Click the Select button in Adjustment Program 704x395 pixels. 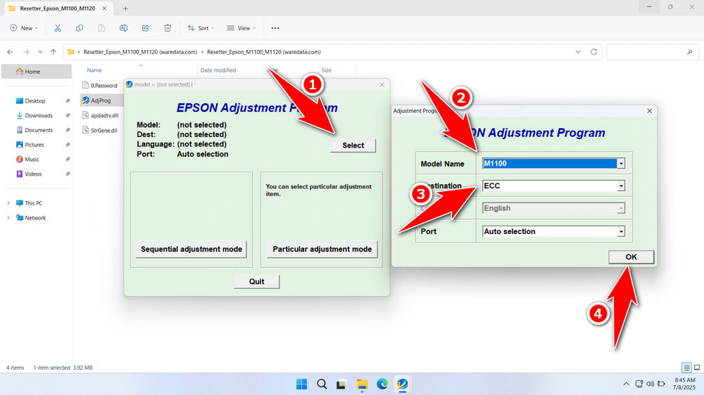[x=353, y=145]
